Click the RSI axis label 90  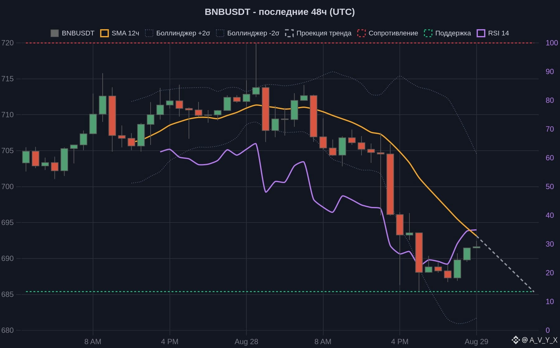[x=550, y=71]
